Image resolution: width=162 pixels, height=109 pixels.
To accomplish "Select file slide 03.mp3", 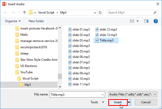I will point(79,40).
